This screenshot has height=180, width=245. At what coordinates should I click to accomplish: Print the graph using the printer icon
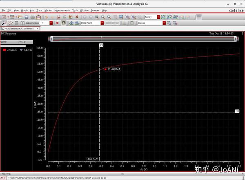33,17
